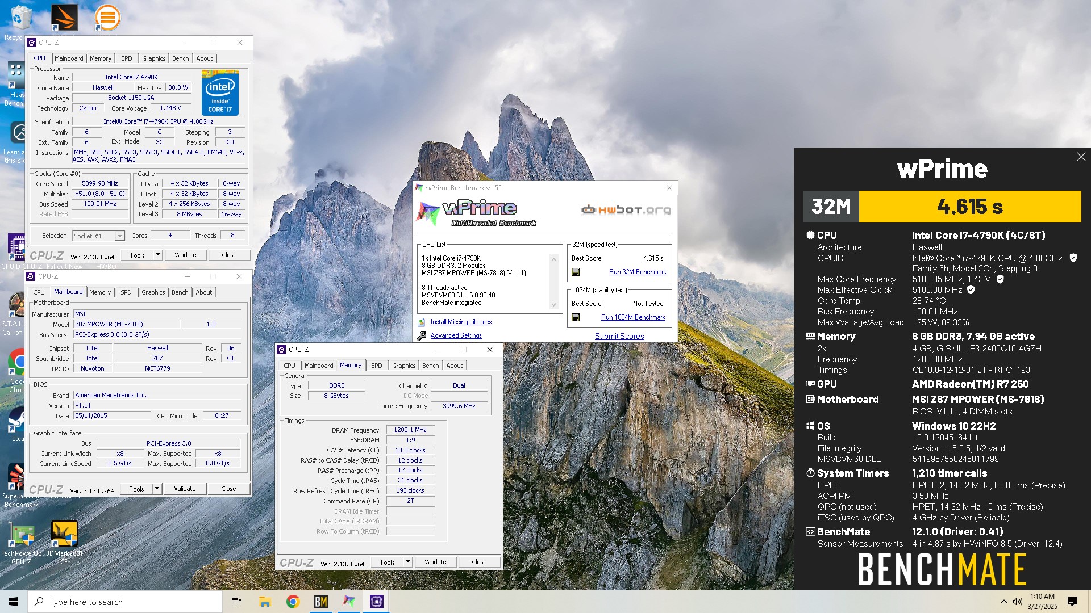Run the 32M Benchmark link
This screenshot has width=1091, height=613.
coord(638,272)
